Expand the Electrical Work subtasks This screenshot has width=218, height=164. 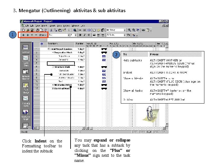click(x=53, y=89)
